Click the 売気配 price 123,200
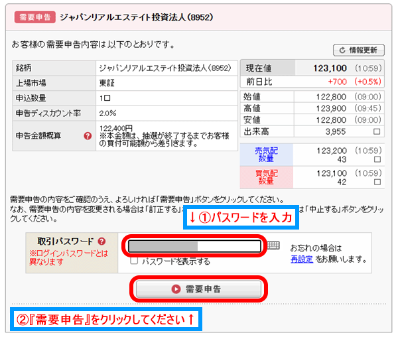Image resolution: width=398 pixels, height=343 pixels. [332, 151]
